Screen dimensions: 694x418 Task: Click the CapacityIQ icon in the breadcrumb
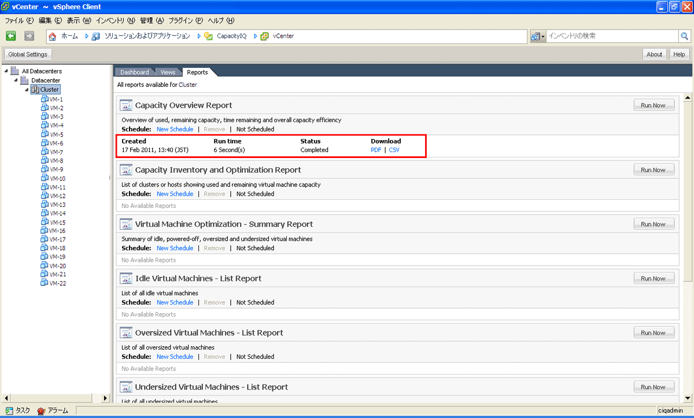(209, 36)
